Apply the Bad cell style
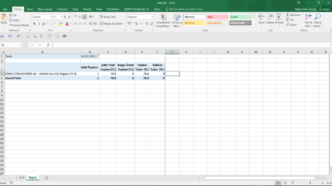Image resolution: width=332 pixels, height=186 pixels. click(x=217, y=17)
